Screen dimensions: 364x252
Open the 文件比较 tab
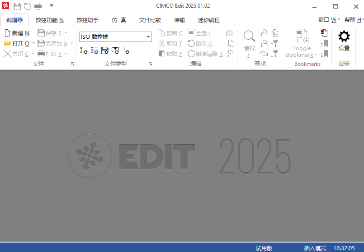[x=150, y=20]
